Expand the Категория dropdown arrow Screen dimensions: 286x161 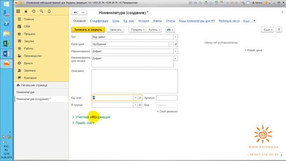point(171,44)
